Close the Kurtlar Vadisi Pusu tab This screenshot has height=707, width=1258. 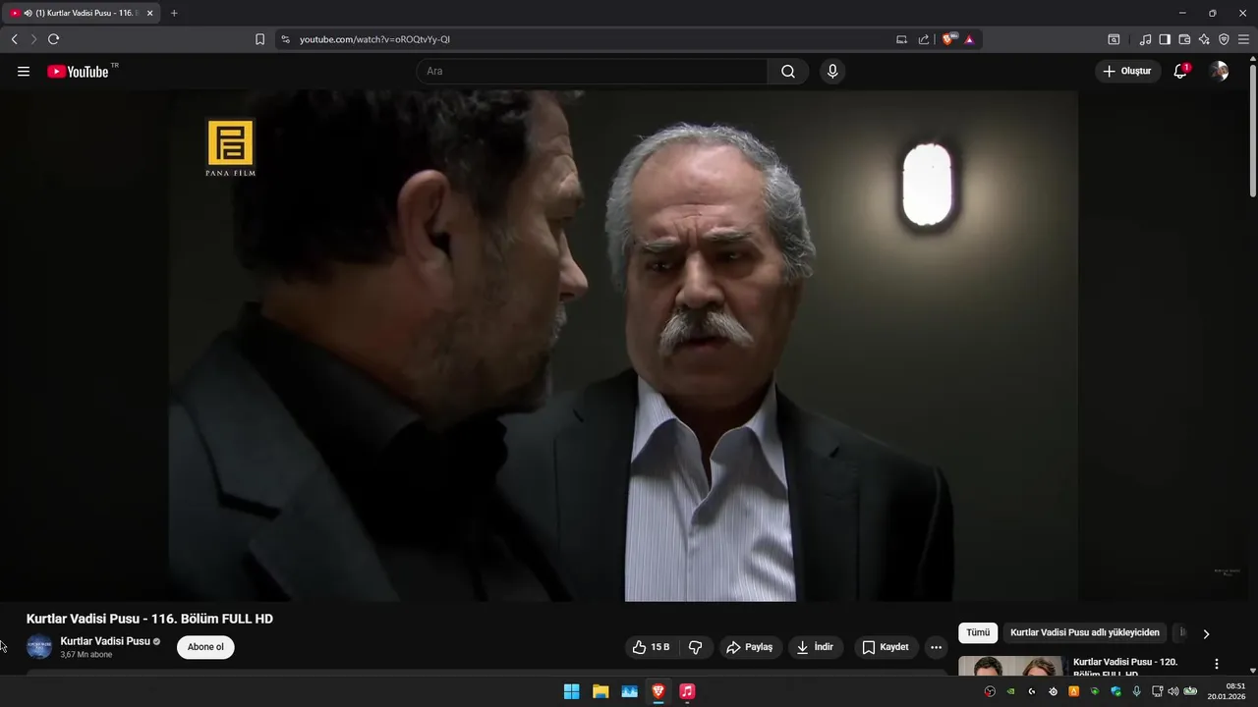149,13
